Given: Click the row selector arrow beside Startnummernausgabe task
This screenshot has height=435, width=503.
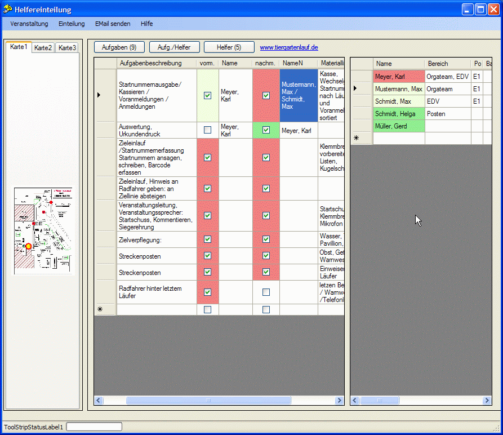Looking at the screenshot, I should click(99, 95).
